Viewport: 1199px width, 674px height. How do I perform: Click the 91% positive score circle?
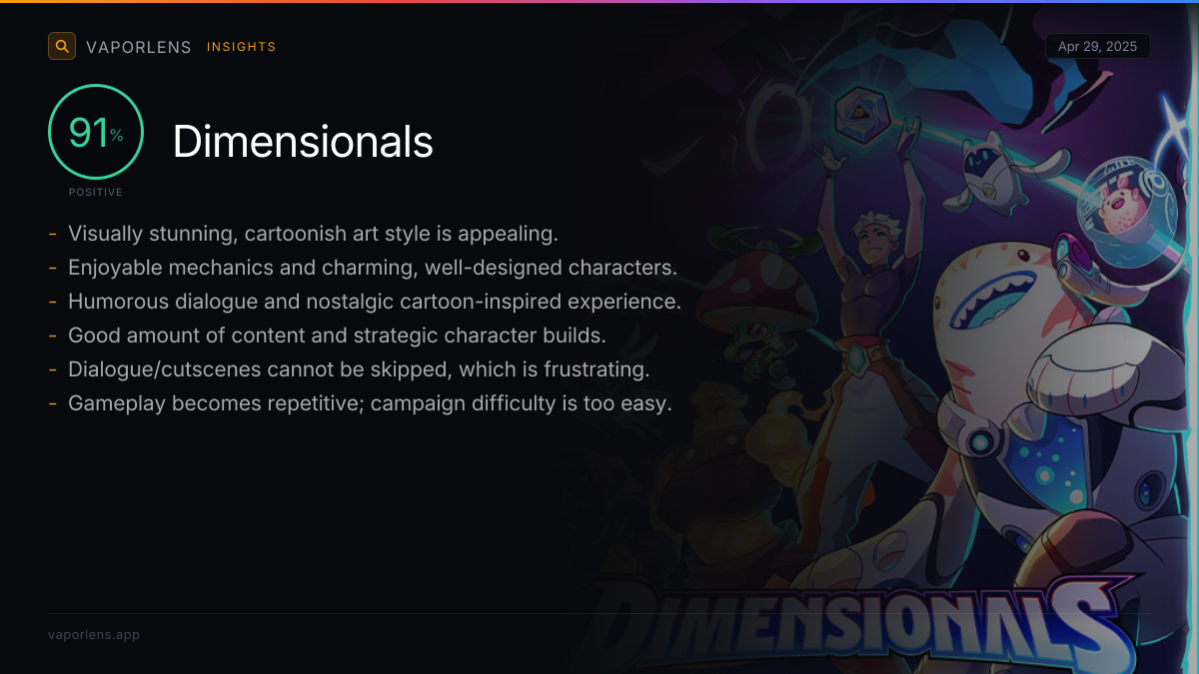click(96, 132)
